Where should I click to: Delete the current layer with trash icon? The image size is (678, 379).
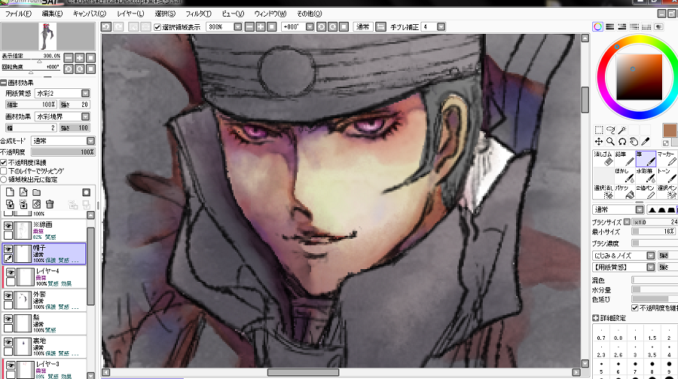(x=50, y=203)
